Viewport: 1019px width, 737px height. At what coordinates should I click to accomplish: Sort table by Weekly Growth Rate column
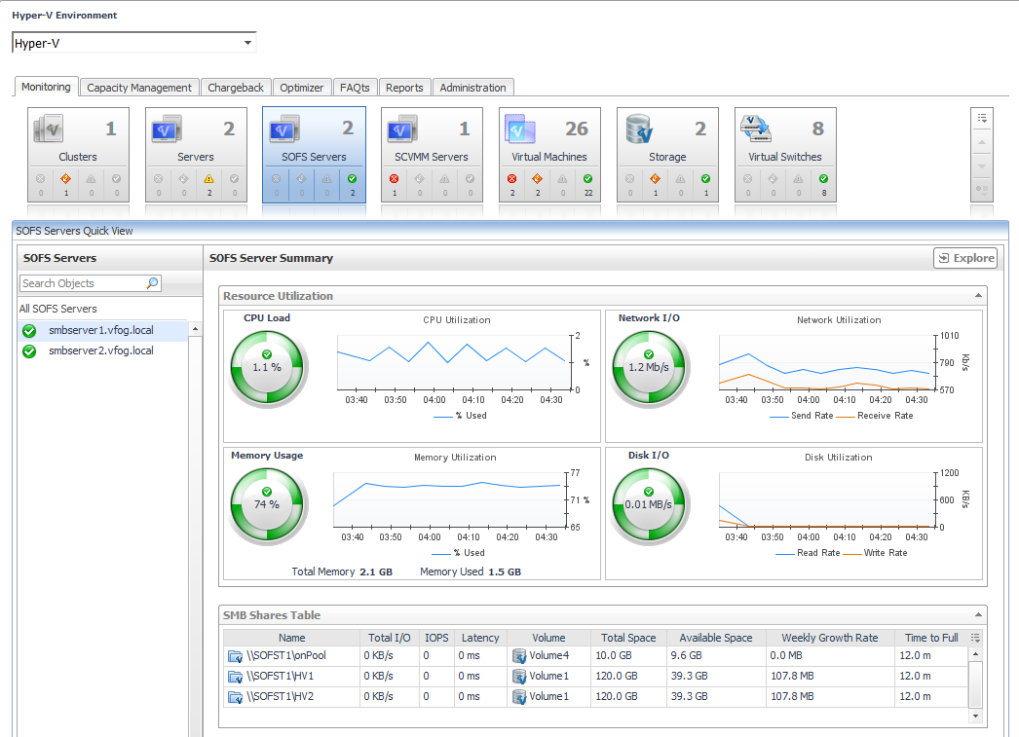point(830,638)
